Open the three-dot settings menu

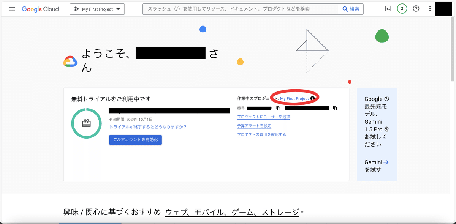[x=430, y=9]
